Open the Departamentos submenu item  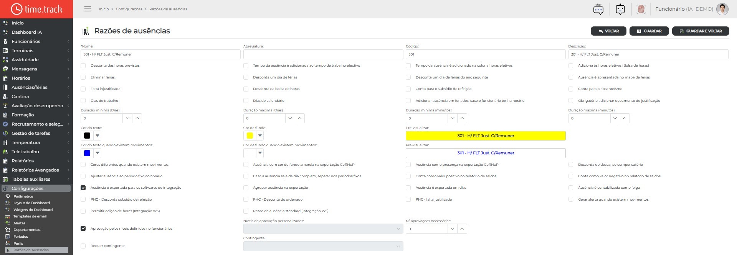27,230
